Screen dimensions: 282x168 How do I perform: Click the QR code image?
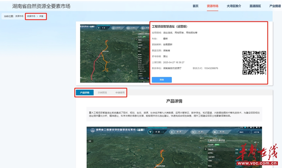pos(254,63)
